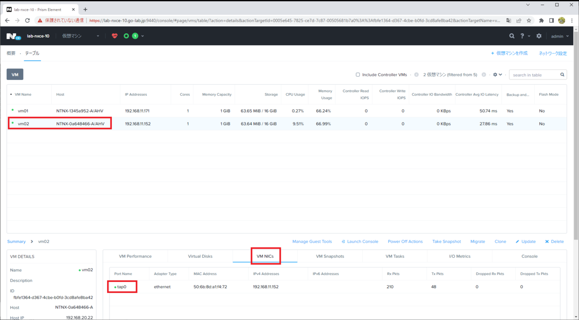Click ネットワーク設定 link
Viewport: 579px width, 320px height.
coord(553,53)
